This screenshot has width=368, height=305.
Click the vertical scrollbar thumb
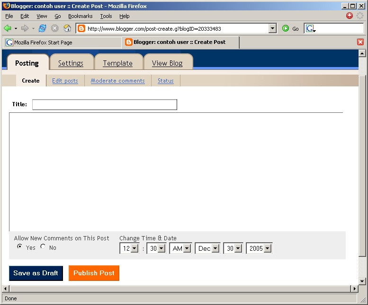click(x=362, y=166)
